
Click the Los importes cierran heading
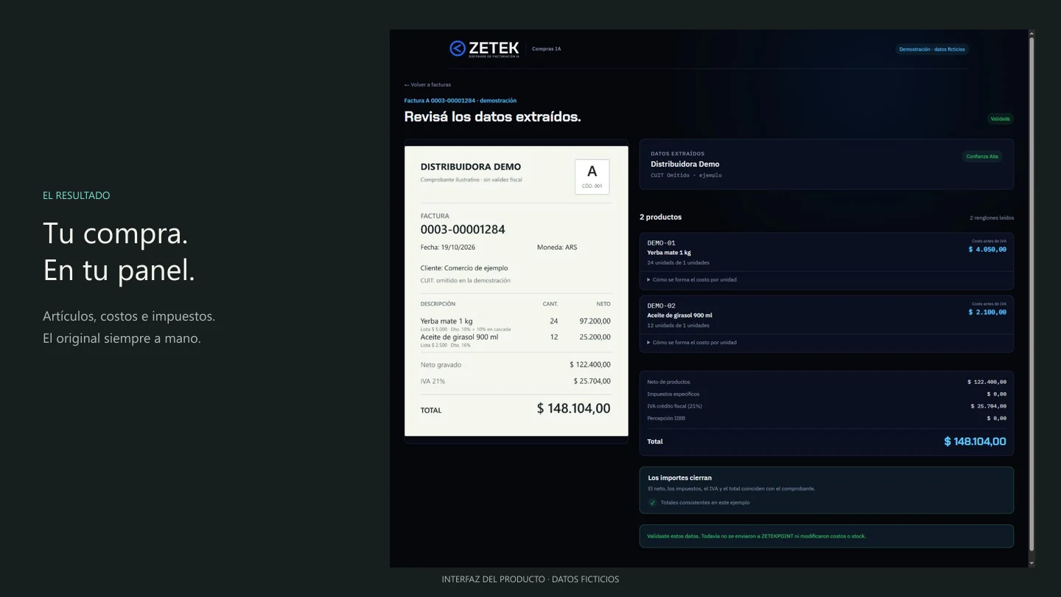pyautogui.click(x=679, y=478)
